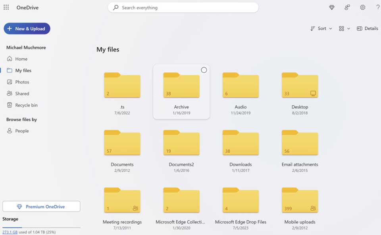Open the Audio folder icon
Screen dimensions: 381x235
click(x=241, y=85)
